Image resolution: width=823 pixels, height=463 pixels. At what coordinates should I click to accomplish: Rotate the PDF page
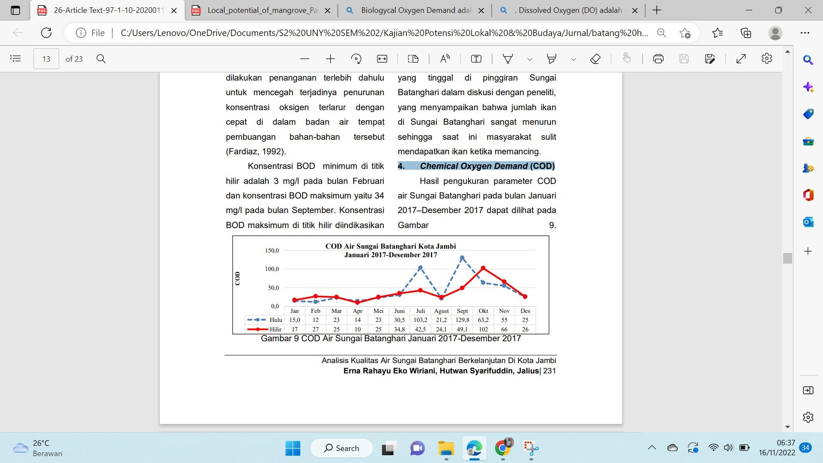point(356,59)
